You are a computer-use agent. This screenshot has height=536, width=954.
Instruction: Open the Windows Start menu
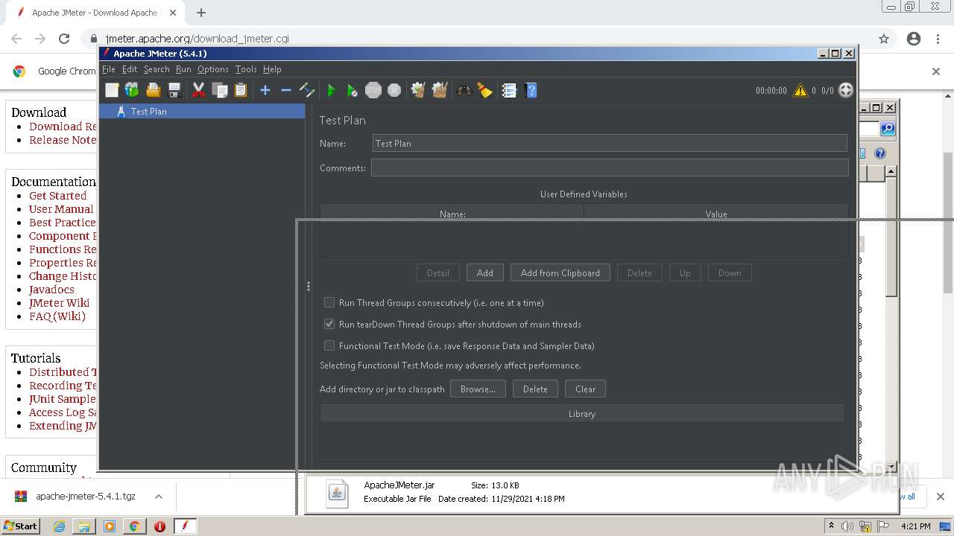20,526
